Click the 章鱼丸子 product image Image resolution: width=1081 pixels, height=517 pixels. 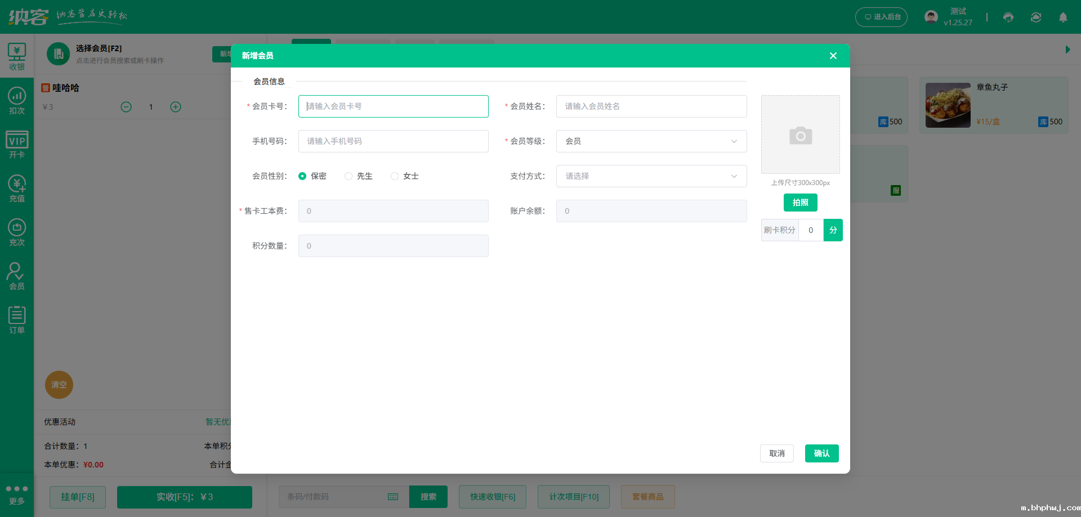point(948,105)
